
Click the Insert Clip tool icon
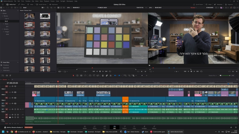[90, 76]
